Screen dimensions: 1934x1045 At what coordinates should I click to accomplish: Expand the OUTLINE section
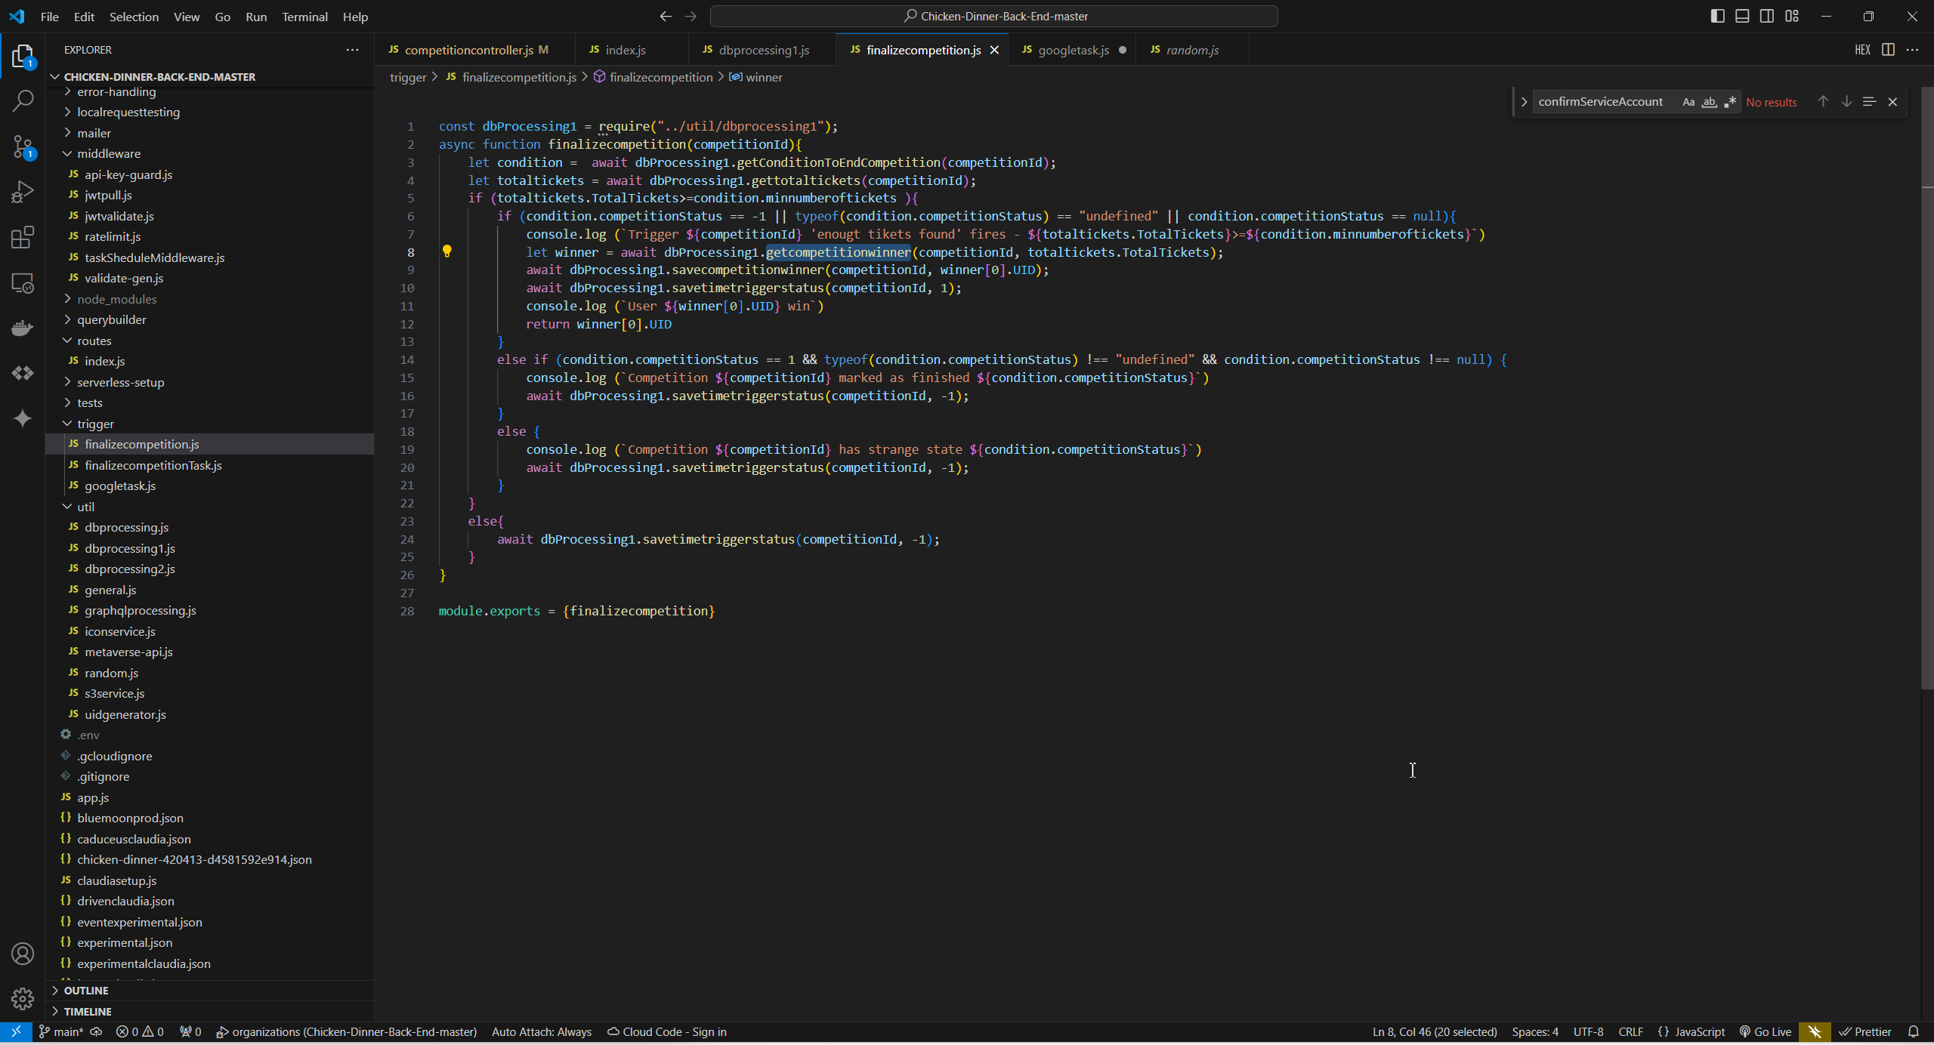tap(86, 990)
